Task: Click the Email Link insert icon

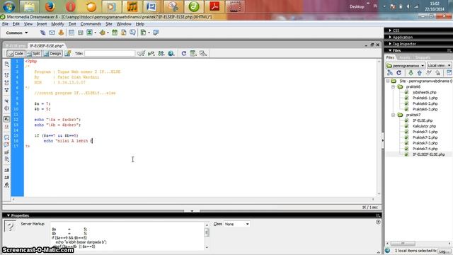Action: [x=52, y=33]
